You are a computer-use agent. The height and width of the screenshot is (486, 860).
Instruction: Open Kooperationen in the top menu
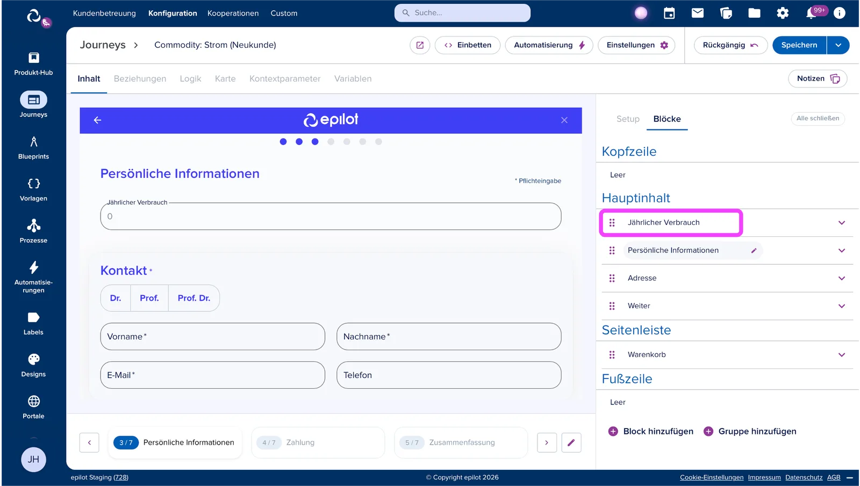[x=233, y=13]
